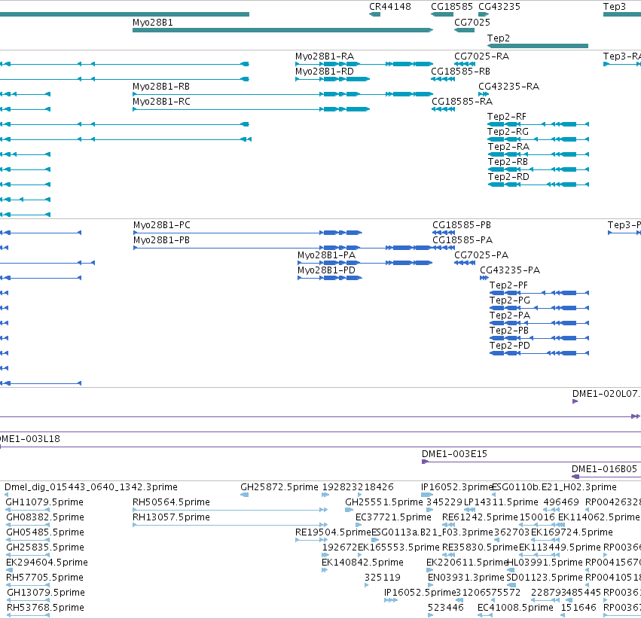Select protein CG18585-PA label
The height and width of the screenshot is (619, 641).
pyautogui.click(x=462, y=241)
